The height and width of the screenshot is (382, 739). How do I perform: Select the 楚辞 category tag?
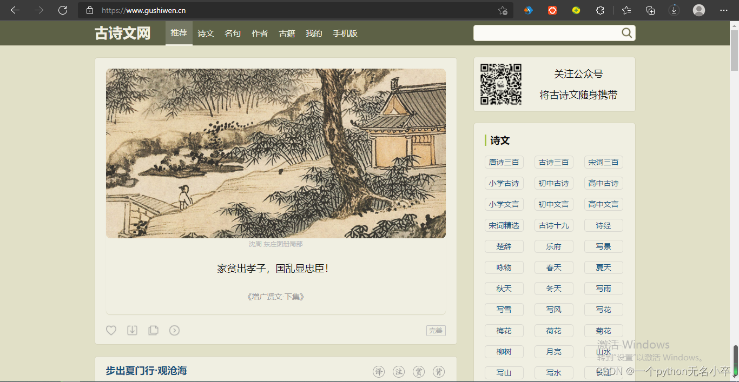coord(504,246)
